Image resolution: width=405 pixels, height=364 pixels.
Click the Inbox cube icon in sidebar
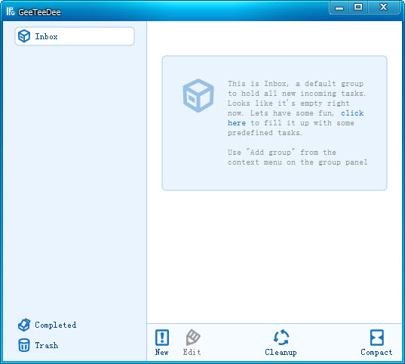pos(24,36)
